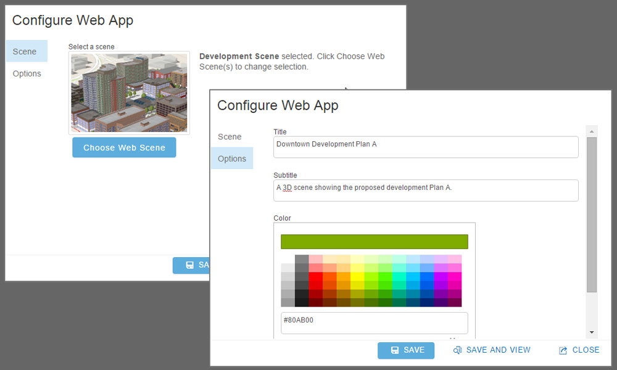The height and width of the screenshot is (370, 617).
Task: Click the #80AB00 hex color field
Action: tap(374, 323)
